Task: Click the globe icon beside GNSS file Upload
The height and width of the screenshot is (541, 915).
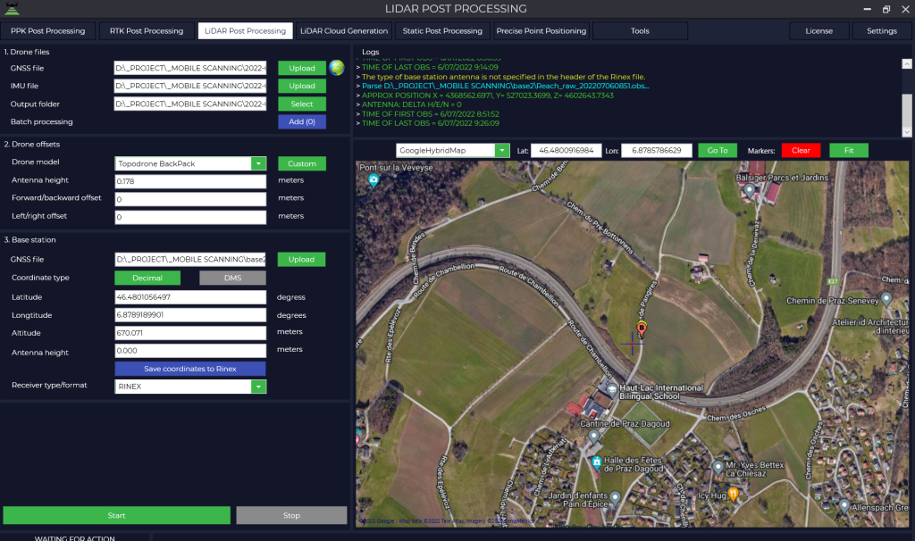Action: coord(337,68)
